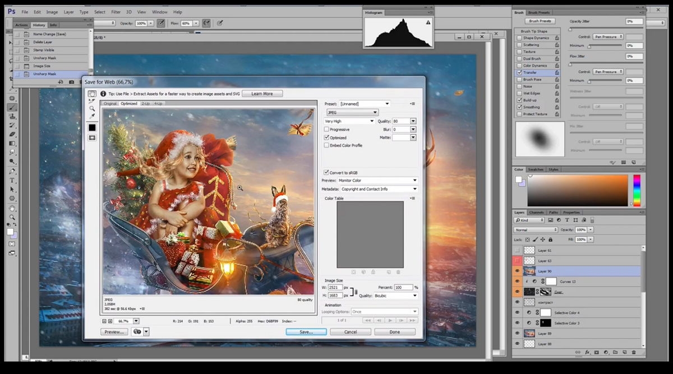Select the Hand tool in main Photoshop toolbar

coord(12,208)
